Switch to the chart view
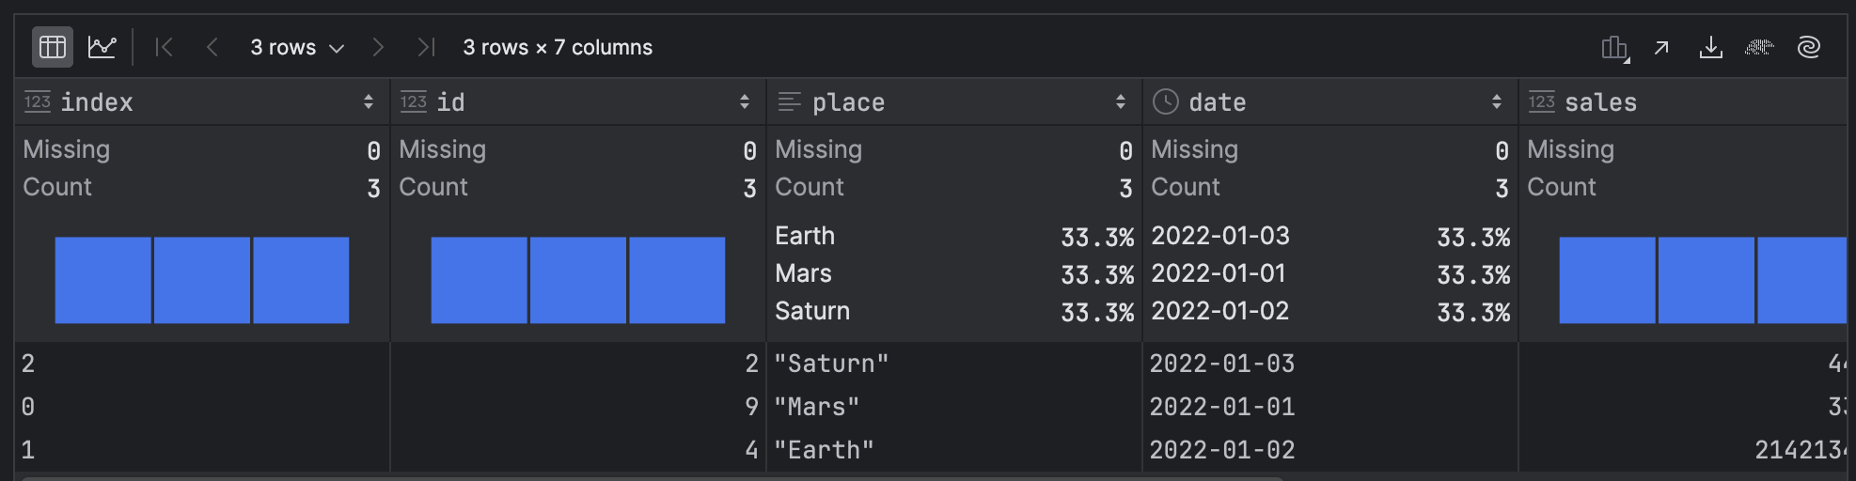The image size is (1856, 481). pyautogui.click(x=102, y=47)
